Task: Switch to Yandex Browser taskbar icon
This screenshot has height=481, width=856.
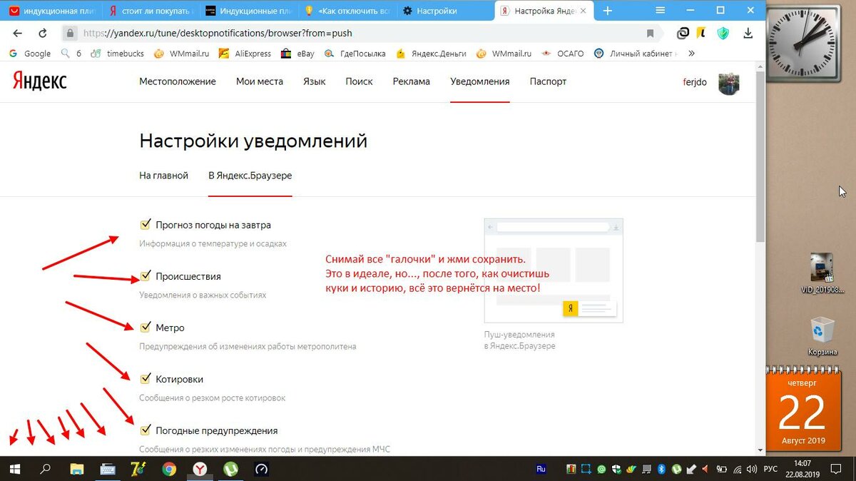Action: click(200, 469)
